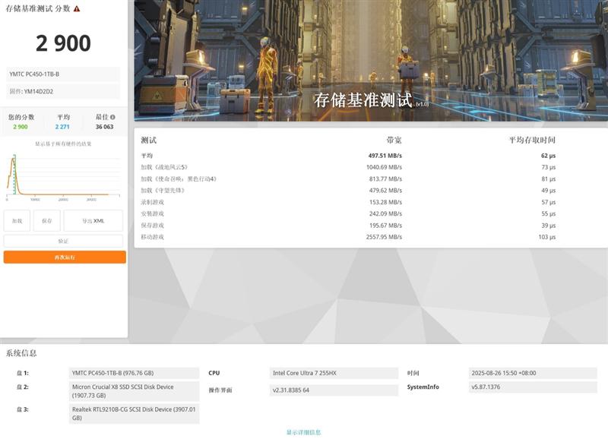Click the warning triangle beside the score title
The image size is (608, 439).
[77, 8]
